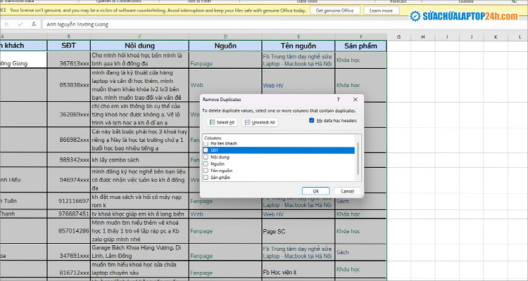Click the Get genuine Office button

point(334,11)
